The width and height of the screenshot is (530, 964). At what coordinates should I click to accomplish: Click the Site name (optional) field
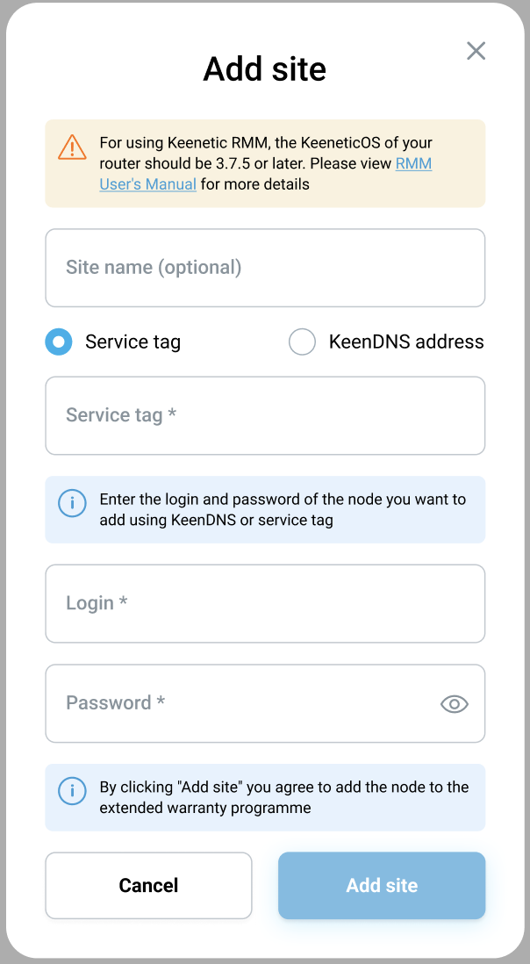click(x=265, y=268)
